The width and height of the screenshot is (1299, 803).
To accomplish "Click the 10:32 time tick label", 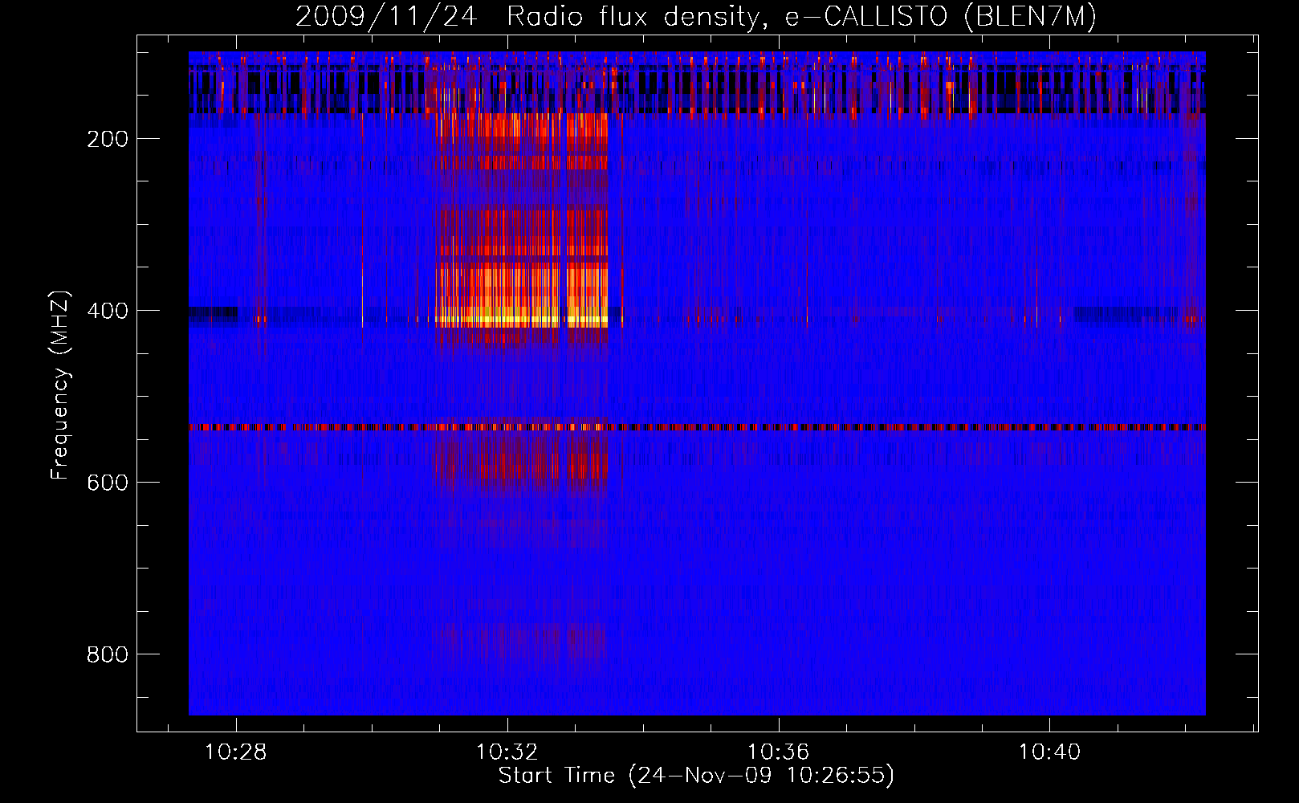I will 507,752.
